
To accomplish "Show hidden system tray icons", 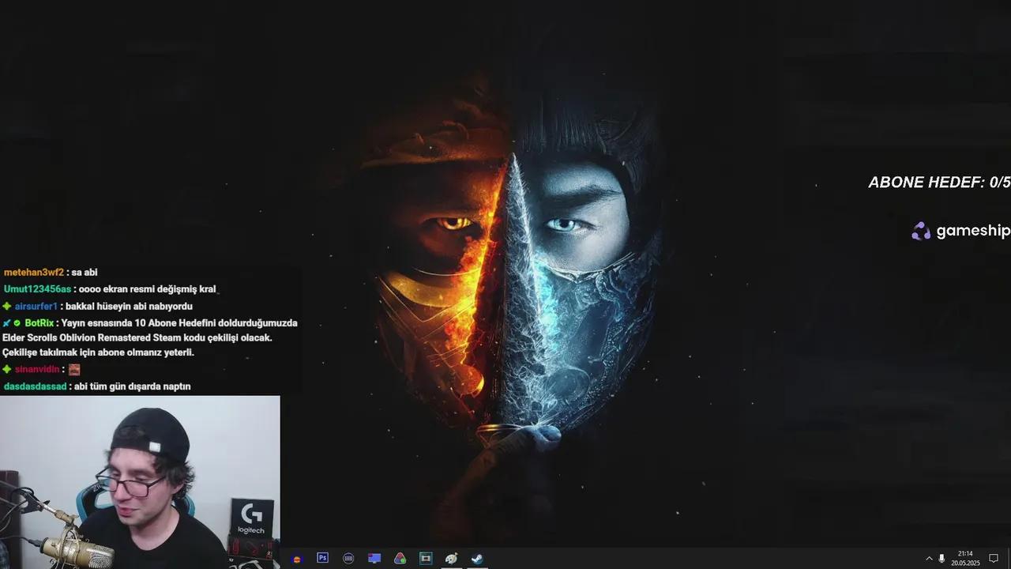I will pos(929,558).
